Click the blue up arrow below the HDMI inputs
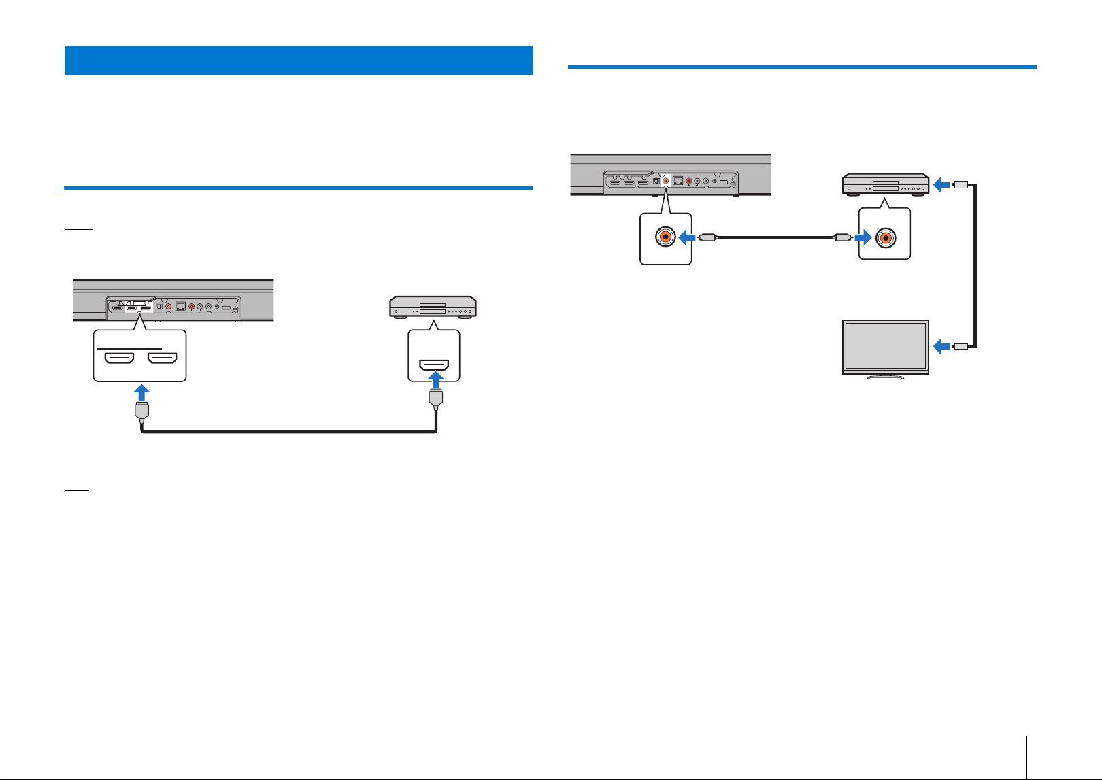The image size is (1102, 780). coord(141,394)
